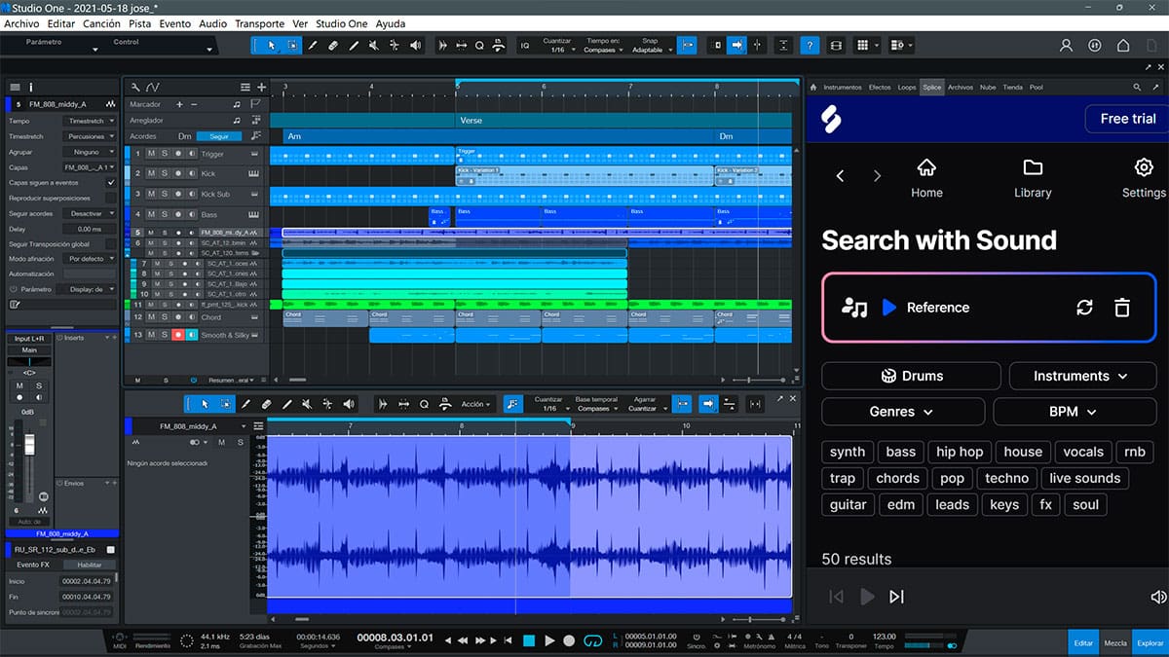Go to Splice Home
This screenshot has width=1169, height=657.
tap(926, 167)
